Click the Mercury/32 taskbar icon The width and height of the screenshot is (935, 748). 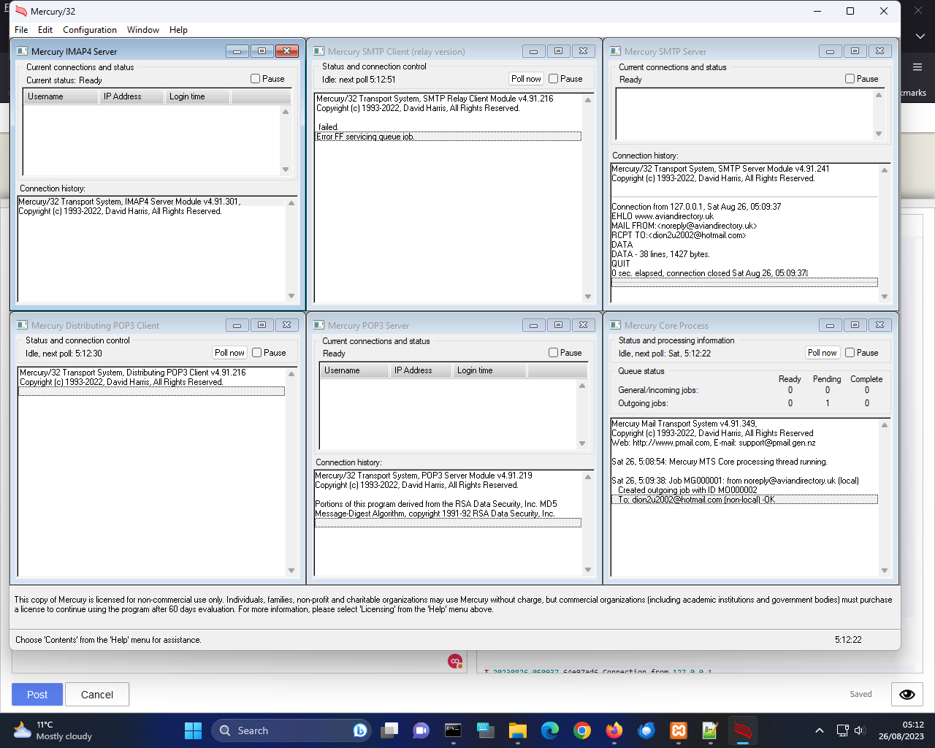[742, 730]
